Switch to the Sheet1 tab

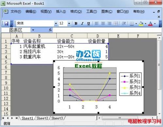tap(27, 118)
